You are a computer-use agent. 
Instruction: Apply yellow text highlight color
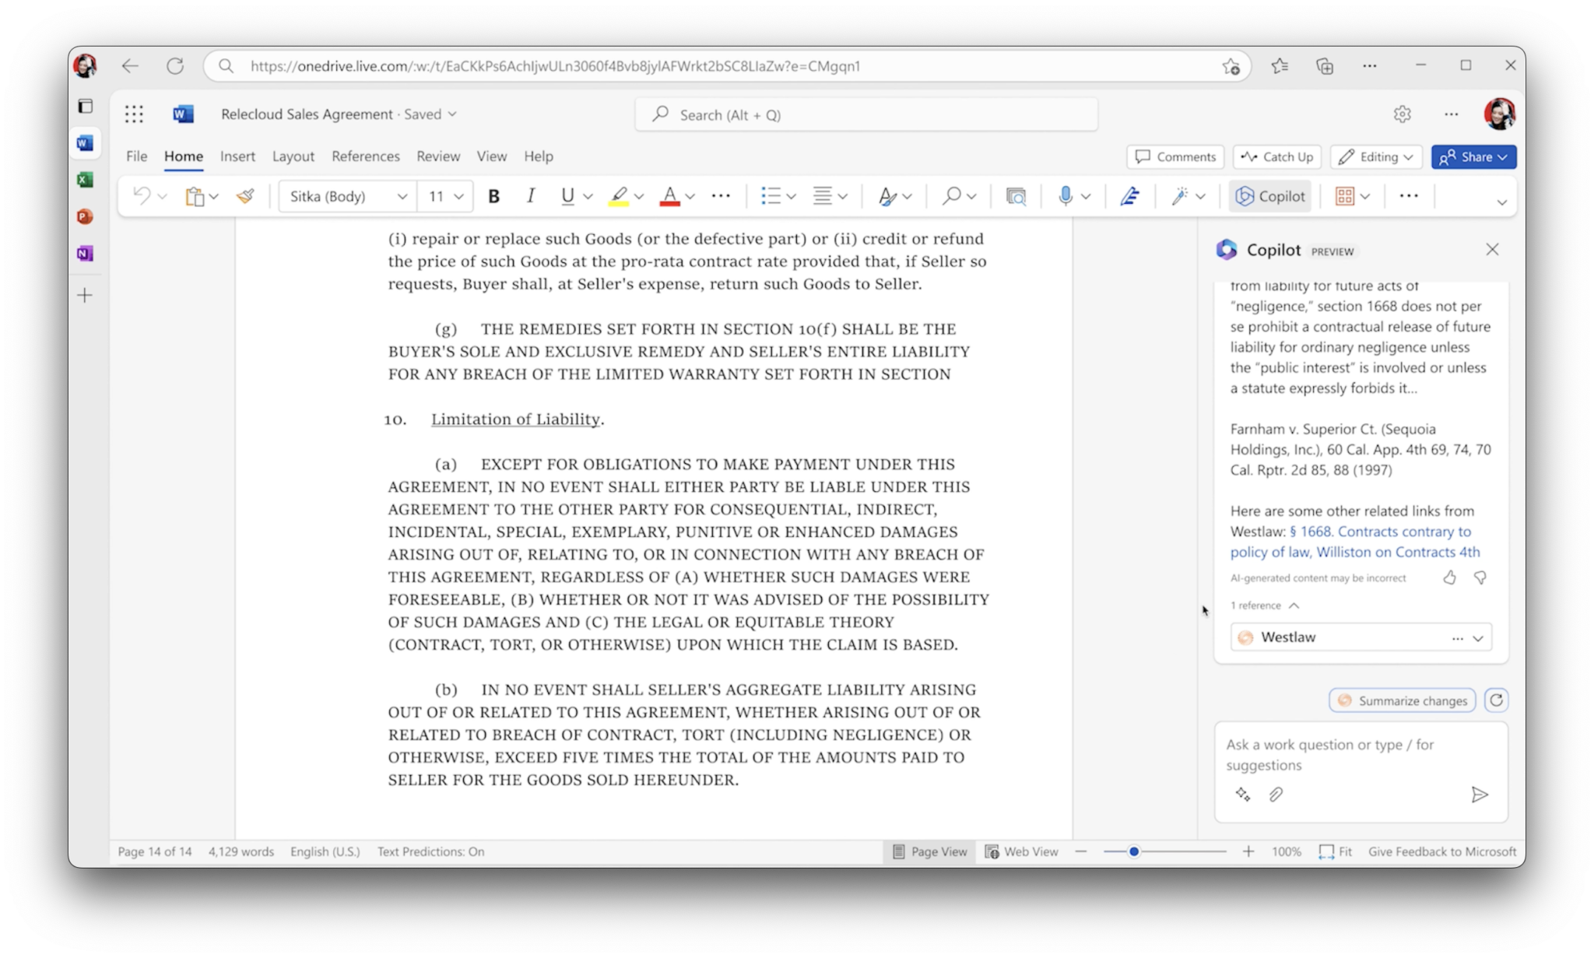(x=619, y=196)
